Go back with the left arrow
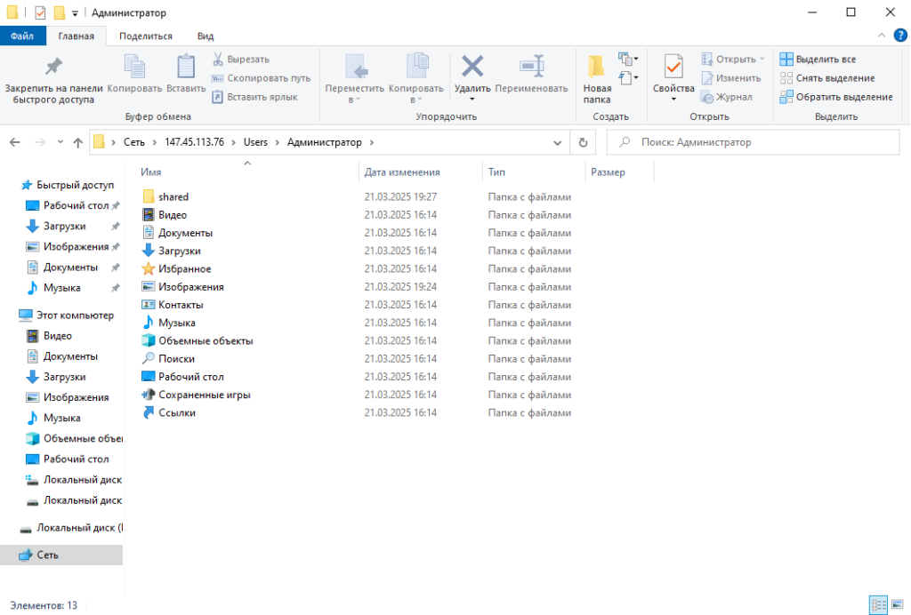911x615 pixels. tap(15, 142)
